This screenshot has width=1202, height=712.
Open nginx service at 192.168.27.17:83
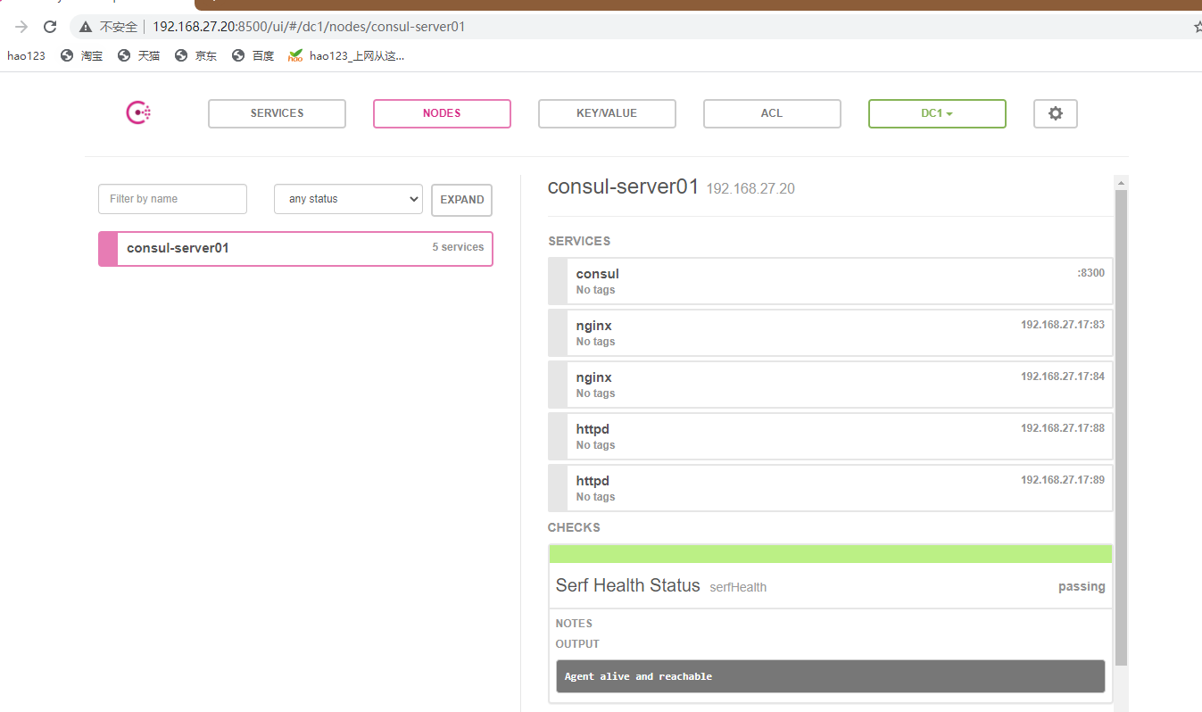(x=830, y=333)
